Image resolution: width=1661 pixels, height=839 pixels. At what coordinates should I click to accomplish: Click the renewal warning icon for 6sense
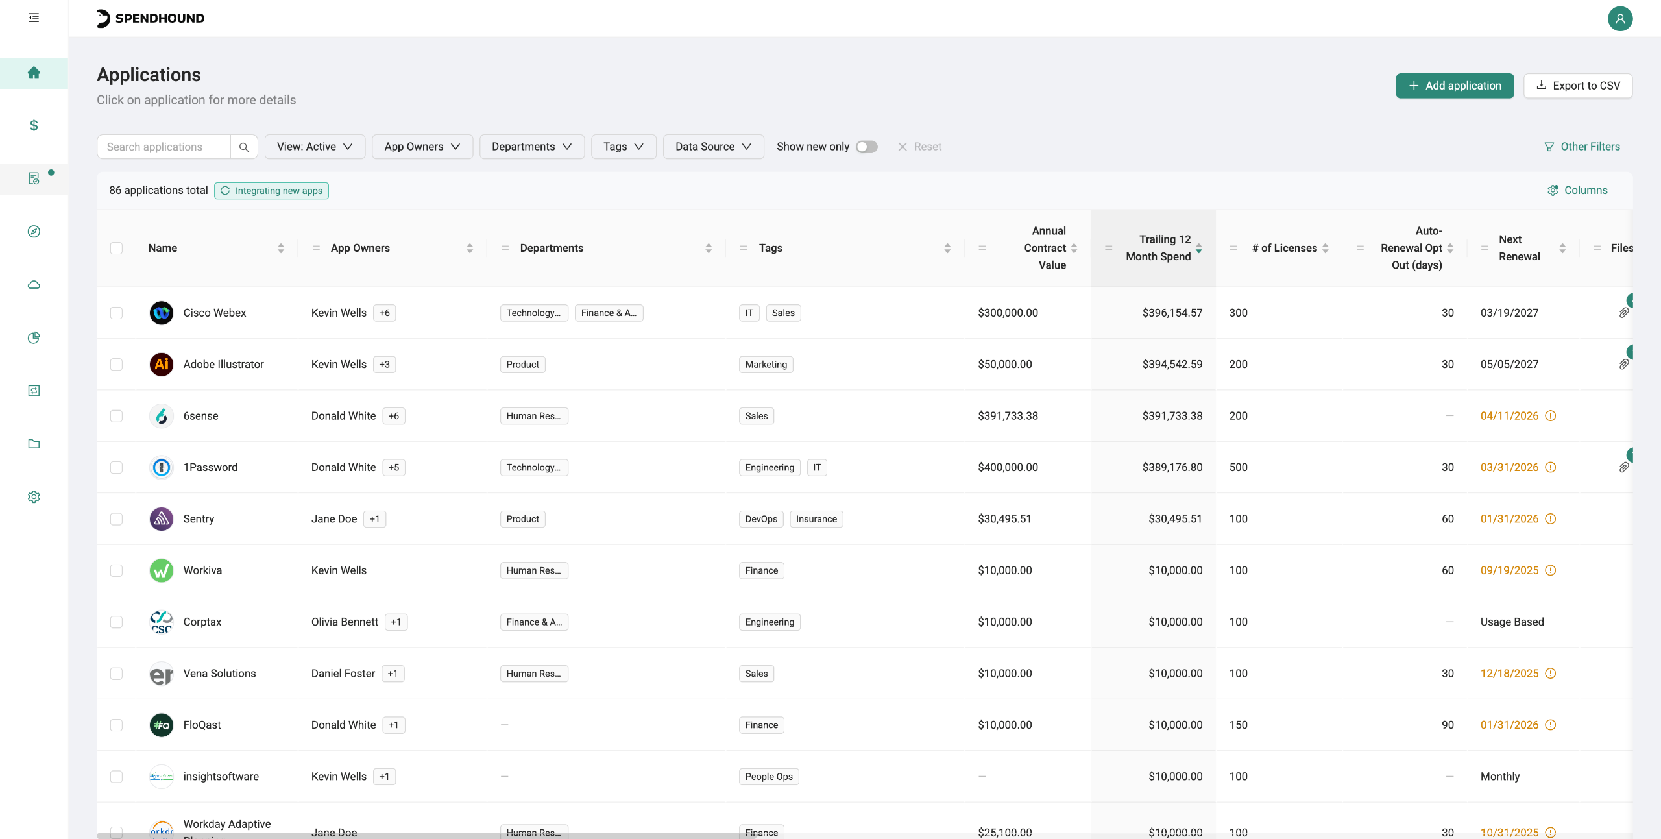tap(1551, 416)
